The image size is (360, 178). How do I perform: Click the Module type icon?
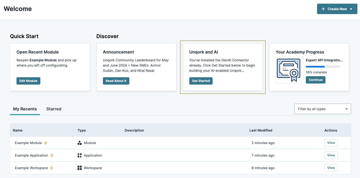(x=80, y=143)
